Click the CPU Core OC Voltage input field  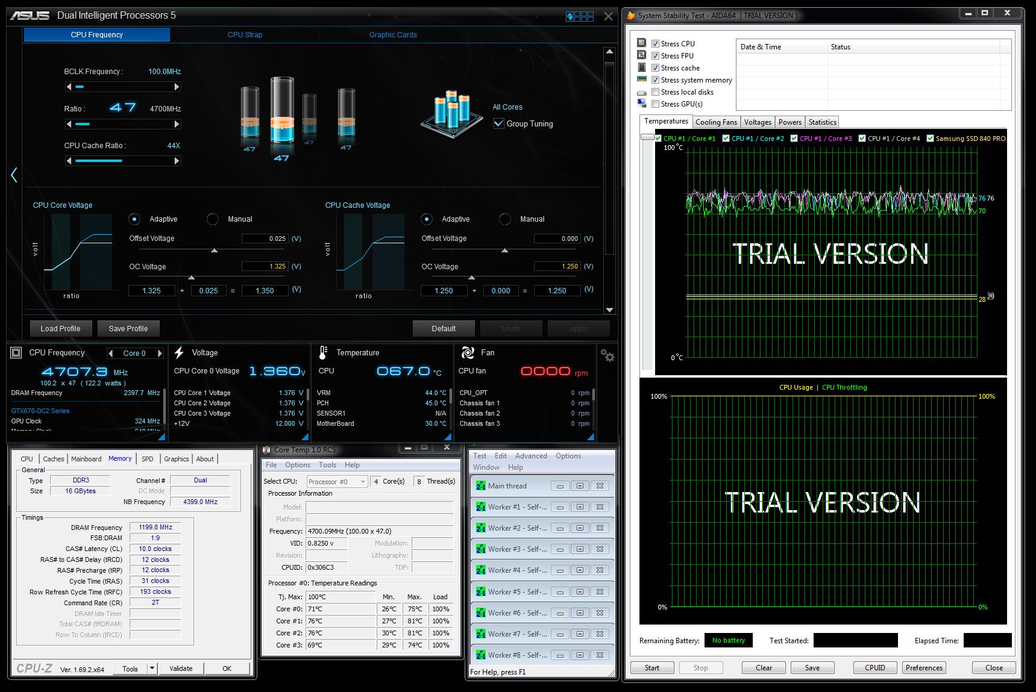coord(265,266)
